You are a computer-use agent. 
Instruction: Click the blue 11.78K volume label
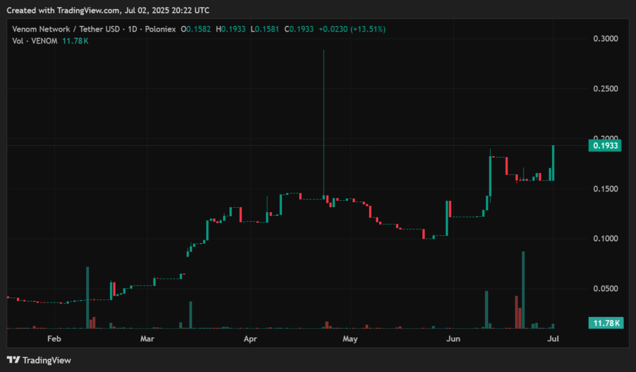click(606, 323)
